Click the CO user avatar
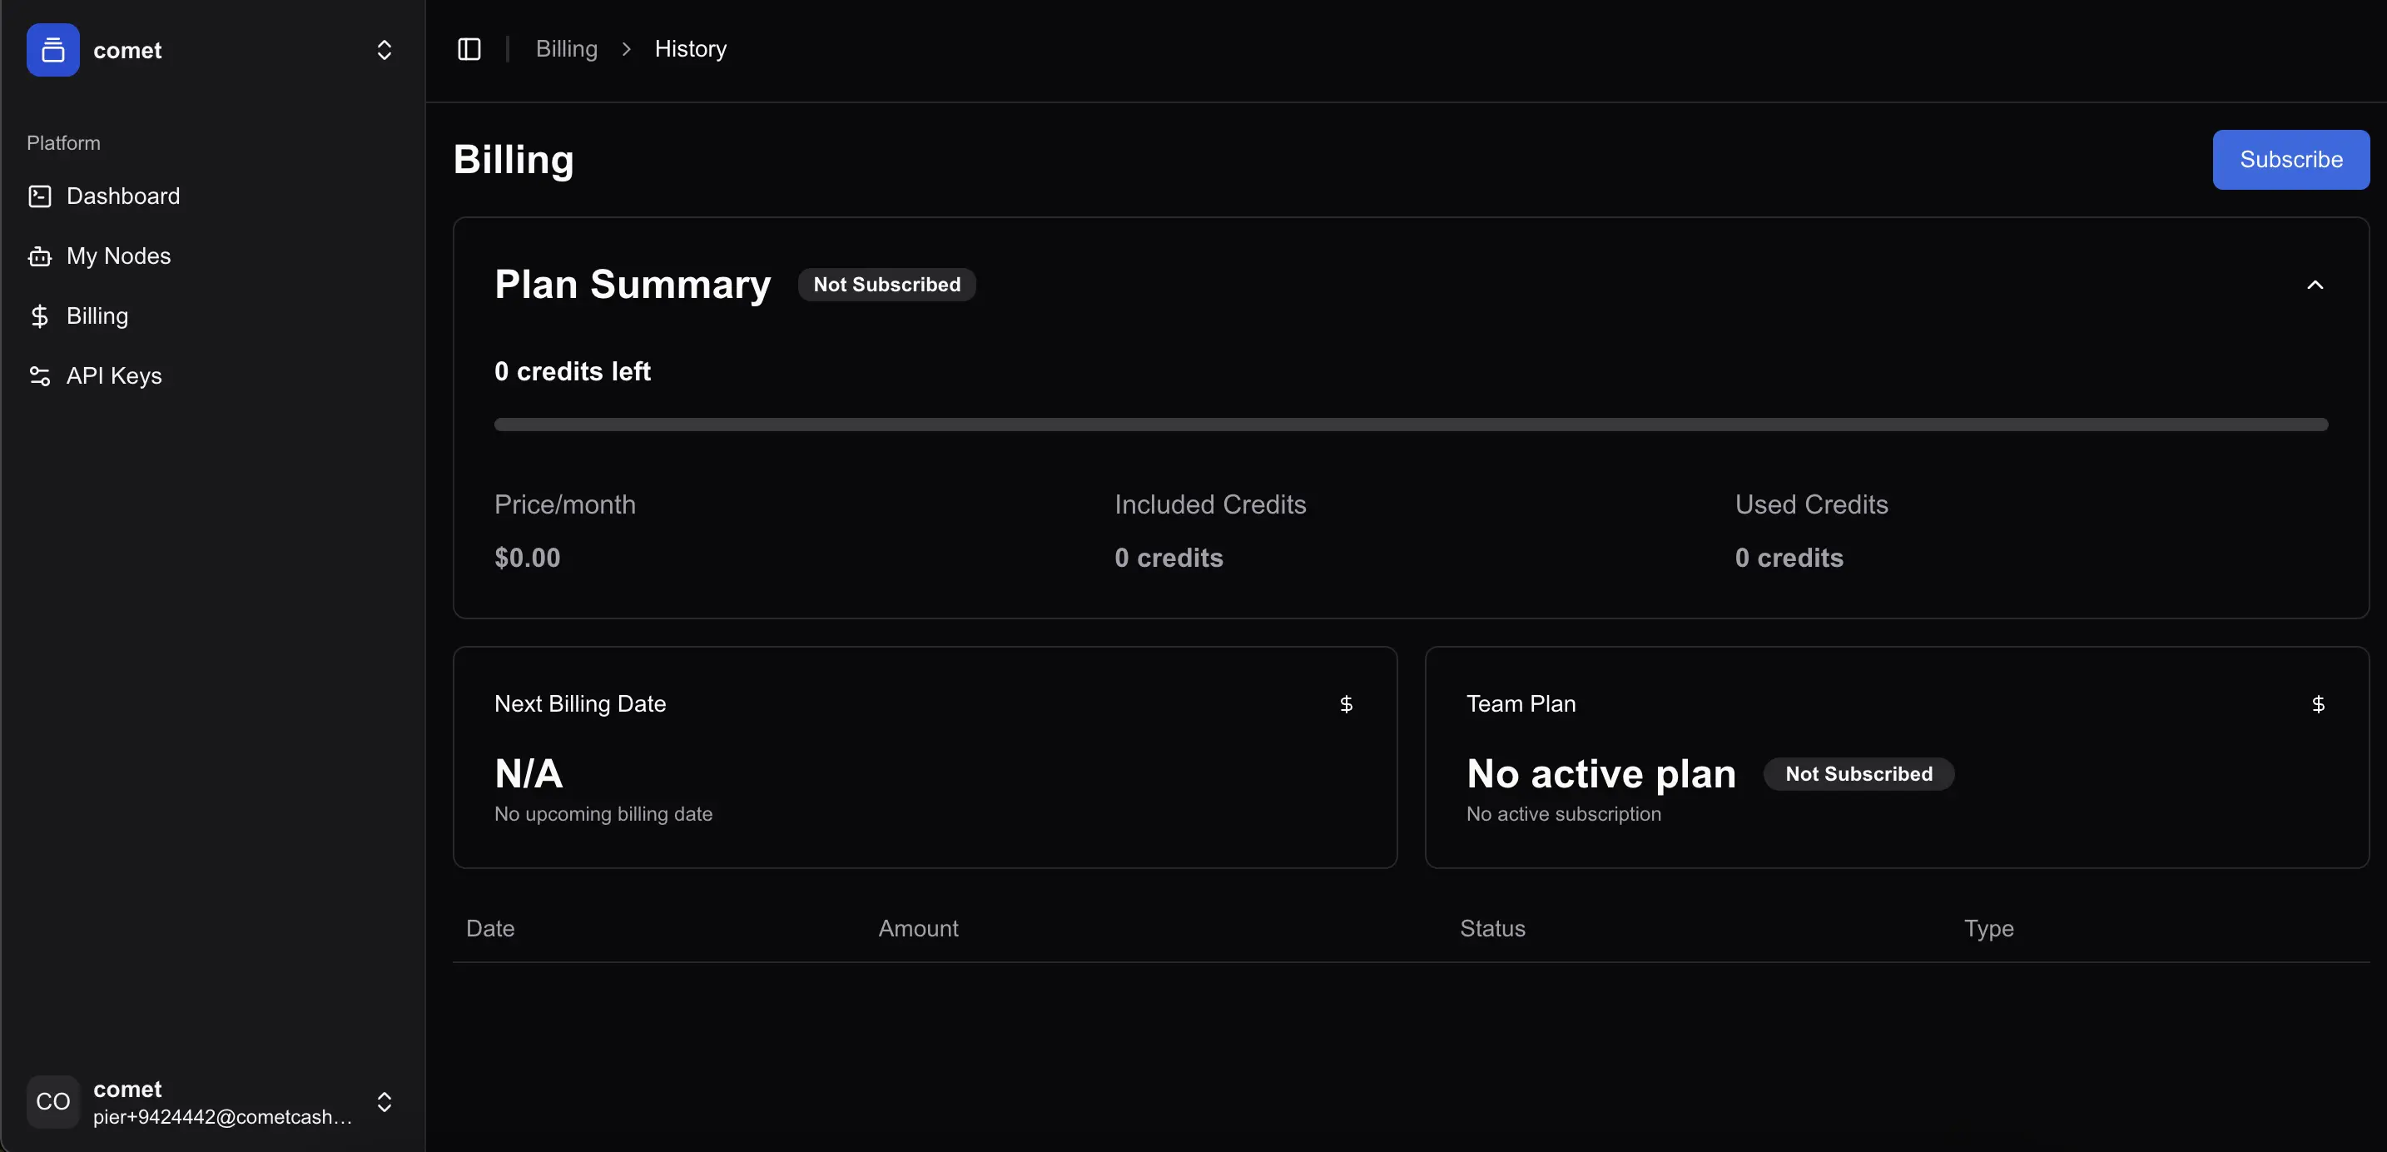Screen dimensions: 2387x1152 point(52,1101)
